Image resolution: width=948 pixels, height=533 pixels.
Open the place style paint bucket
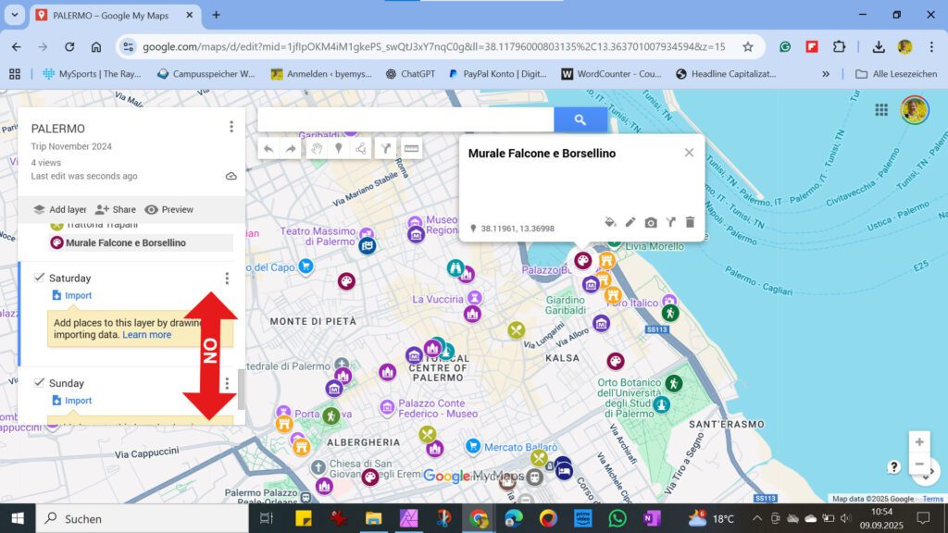pyautogui.click(x=610, y=222)
